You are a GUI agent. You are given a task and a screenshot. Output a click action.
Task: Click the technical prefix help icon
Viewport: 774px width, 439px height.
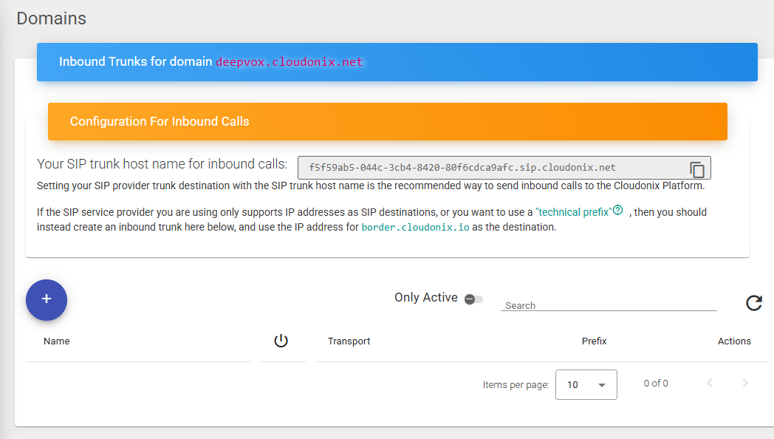[x=618, y=211]
